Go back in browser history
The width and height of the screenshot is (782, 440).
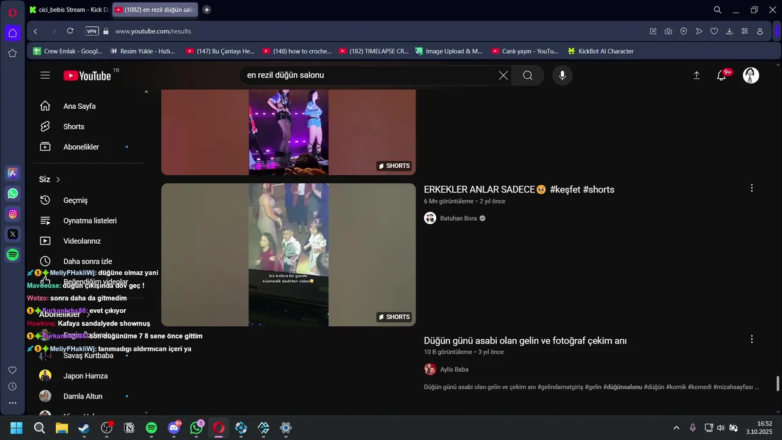click(35, 31)
